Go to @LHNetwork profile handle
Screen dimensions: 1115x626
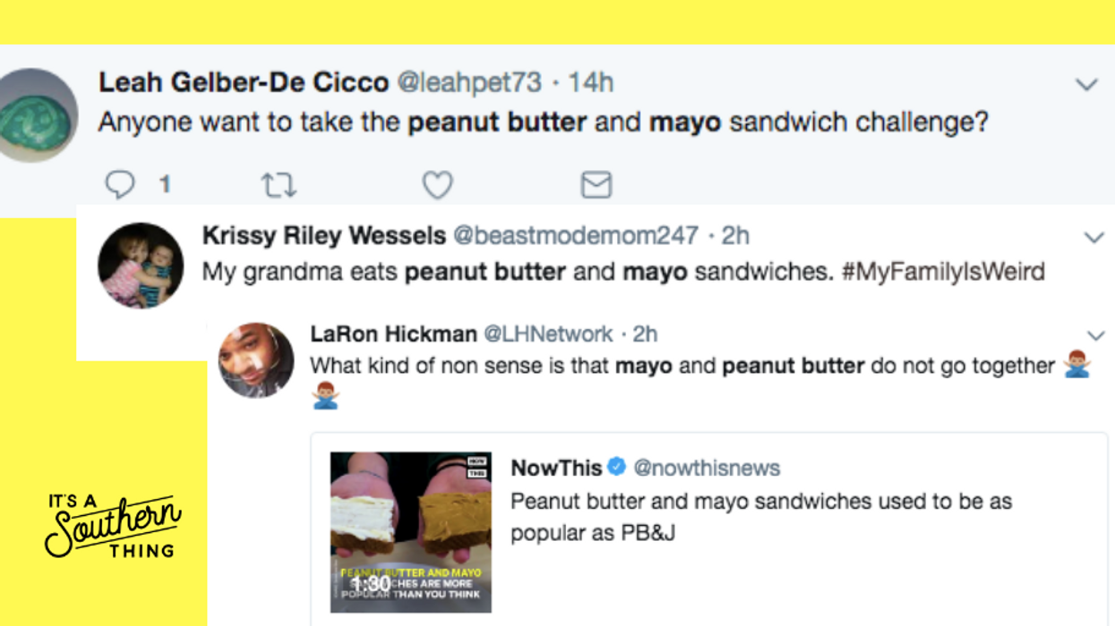(x=548, y=334)
